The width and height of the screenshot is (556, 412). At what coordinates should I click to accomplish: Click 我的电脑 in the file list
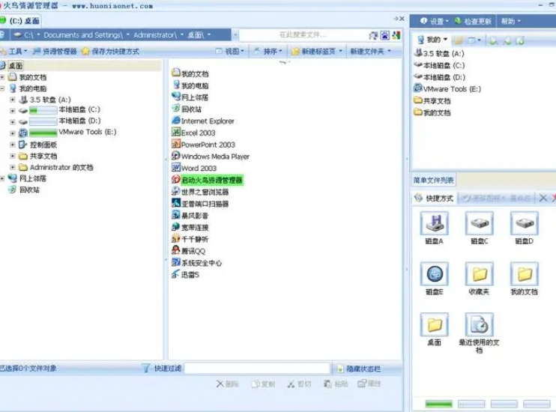point(195,85)
